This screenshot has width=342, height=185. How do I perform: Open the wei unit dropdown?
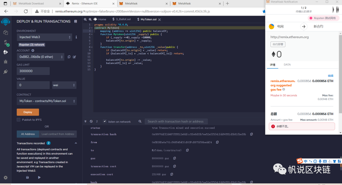click(64, 85)
